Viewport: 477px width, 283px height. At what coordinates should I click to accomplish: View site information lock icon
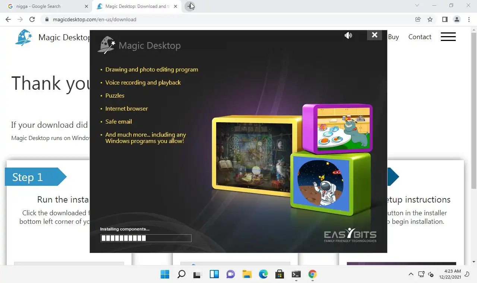(47, 19)
